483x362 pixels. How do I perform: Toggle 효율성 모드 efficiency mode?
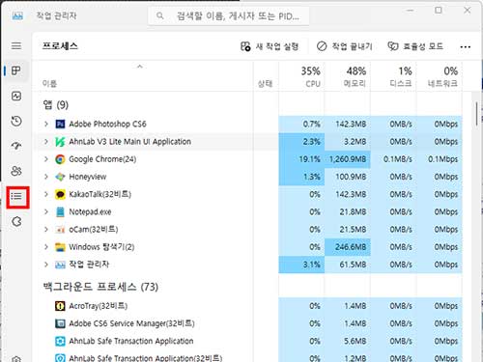[x=415, y=46]
